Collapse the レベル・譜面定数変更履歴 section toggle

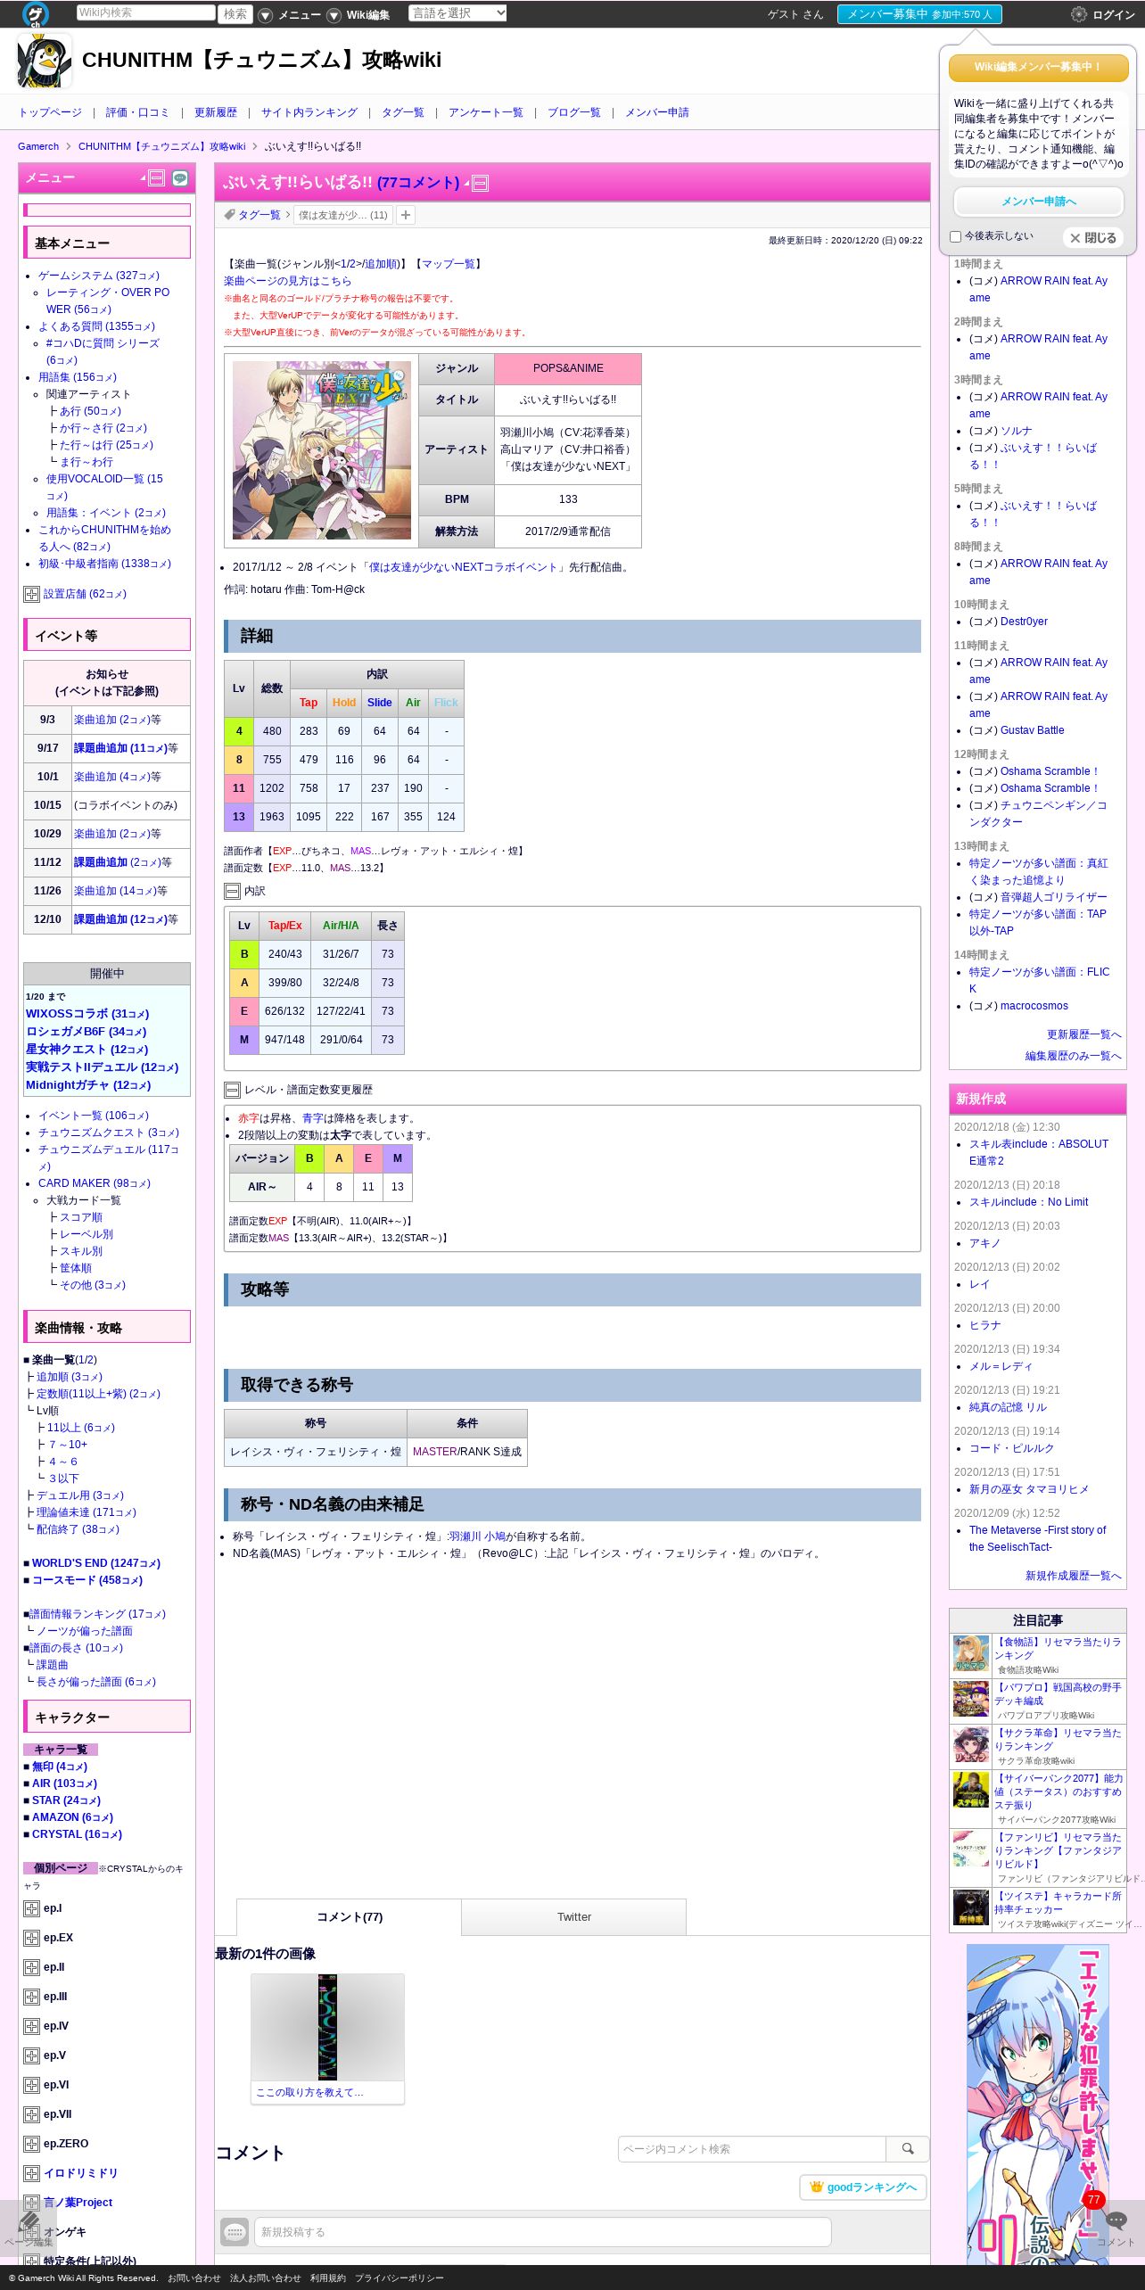[x=232, y=1091]
